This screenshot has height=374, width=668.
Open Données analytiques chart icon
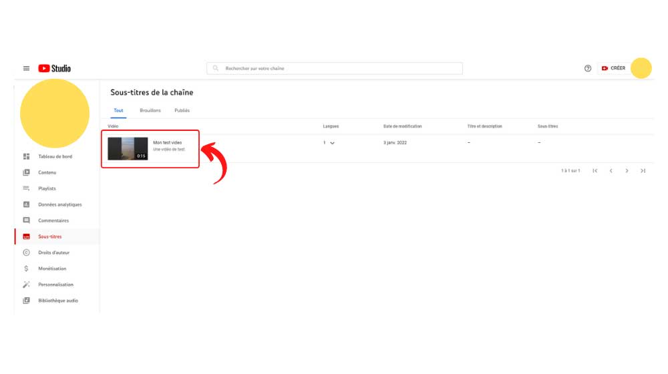click(27, 204)
